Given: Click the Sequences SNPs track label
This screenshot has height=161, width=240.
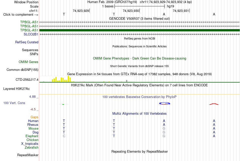Looking at the screenshot, I should pyautogui.click(x=30, y=52).
